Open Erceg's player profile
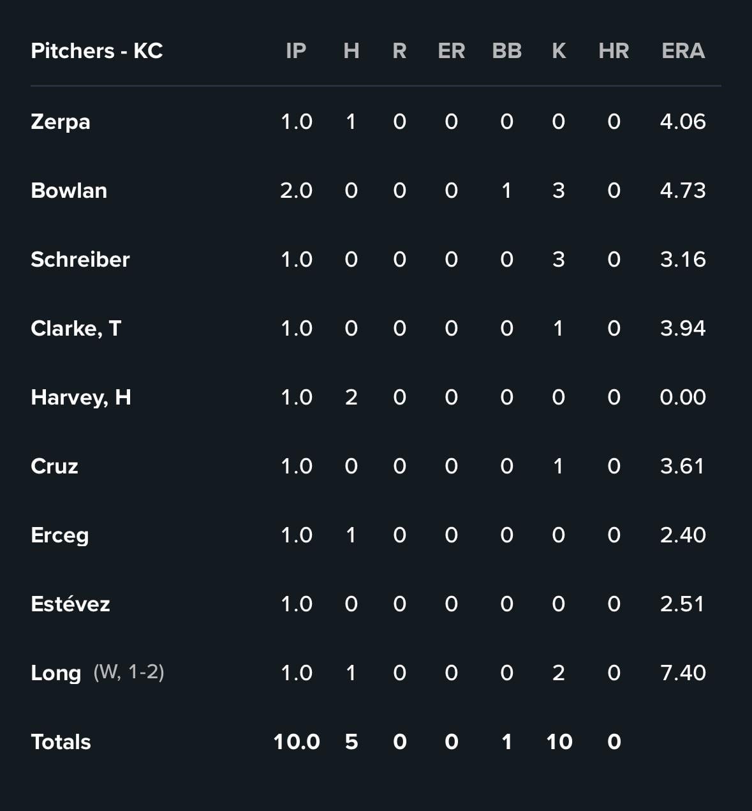Screen dimensions: 752x811 60,535
